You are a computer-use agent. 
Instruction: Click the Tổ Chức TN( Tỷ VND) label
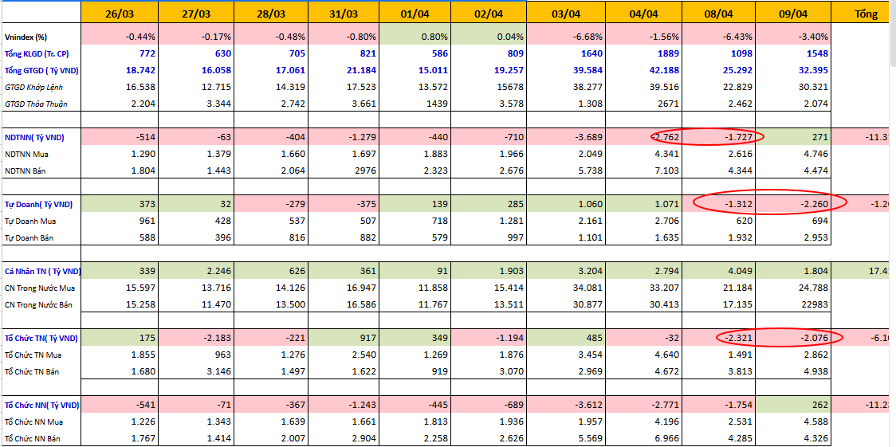coord(41,338)
